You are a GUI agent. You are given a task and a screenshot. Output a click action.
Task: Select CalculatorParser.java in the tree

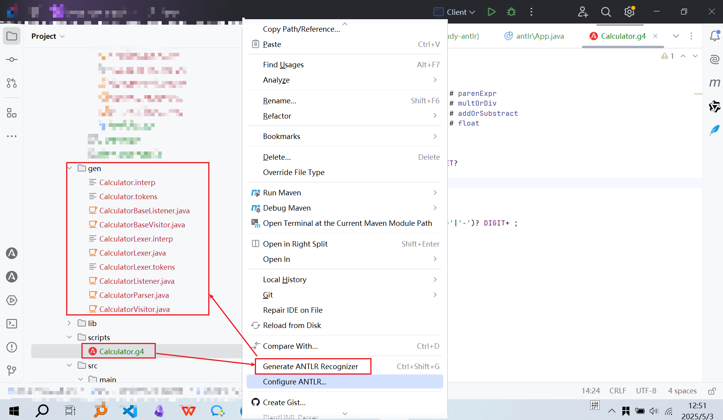click(x=134, y=295)
